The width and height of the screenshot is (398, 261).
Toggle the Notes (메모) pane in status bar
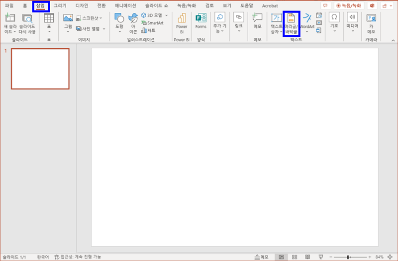point(262,257)
